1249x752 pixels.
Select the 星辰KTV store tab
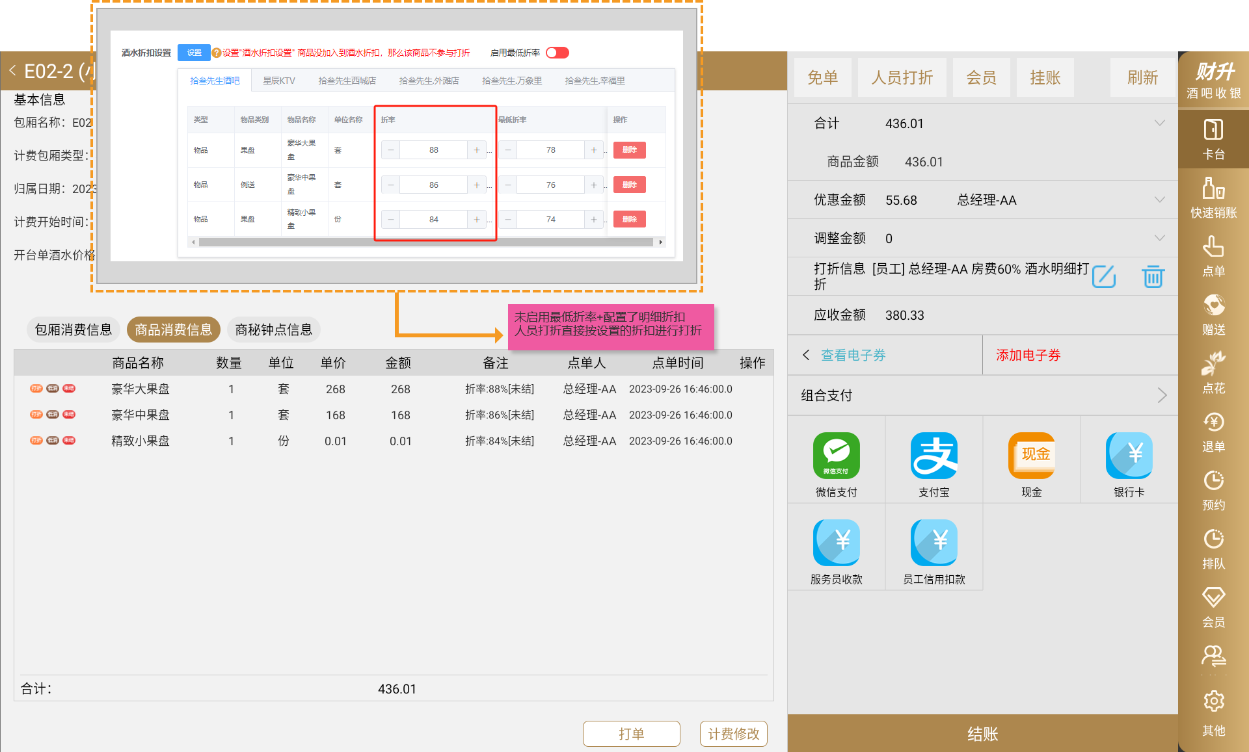(x=279, y=81)
